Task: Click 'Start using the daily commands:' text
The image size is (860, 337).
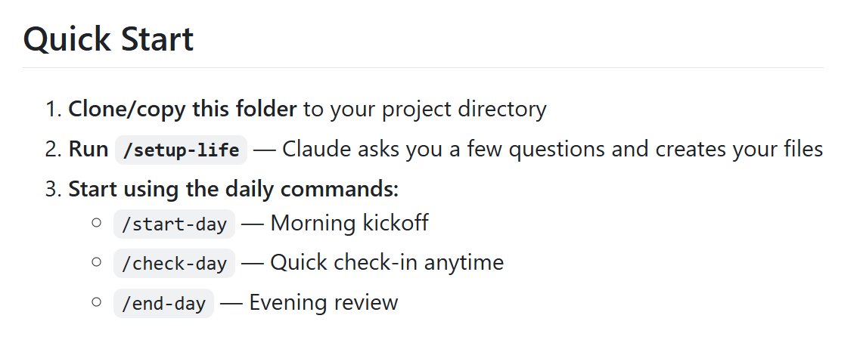Action: click(x=234, y=189)
